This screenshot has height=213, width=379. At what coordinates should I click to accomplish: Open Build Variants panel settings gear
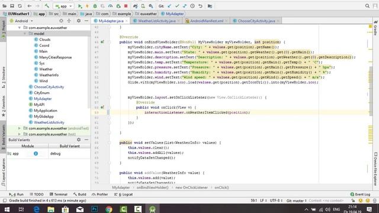tap(79, 140)
